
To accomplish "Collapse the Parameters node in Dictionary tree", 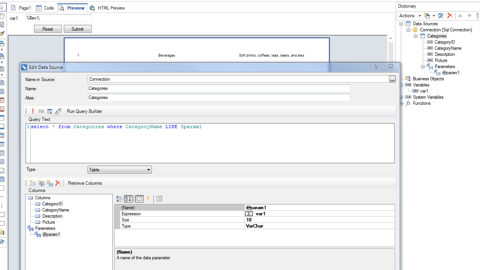I will [423, 67].
